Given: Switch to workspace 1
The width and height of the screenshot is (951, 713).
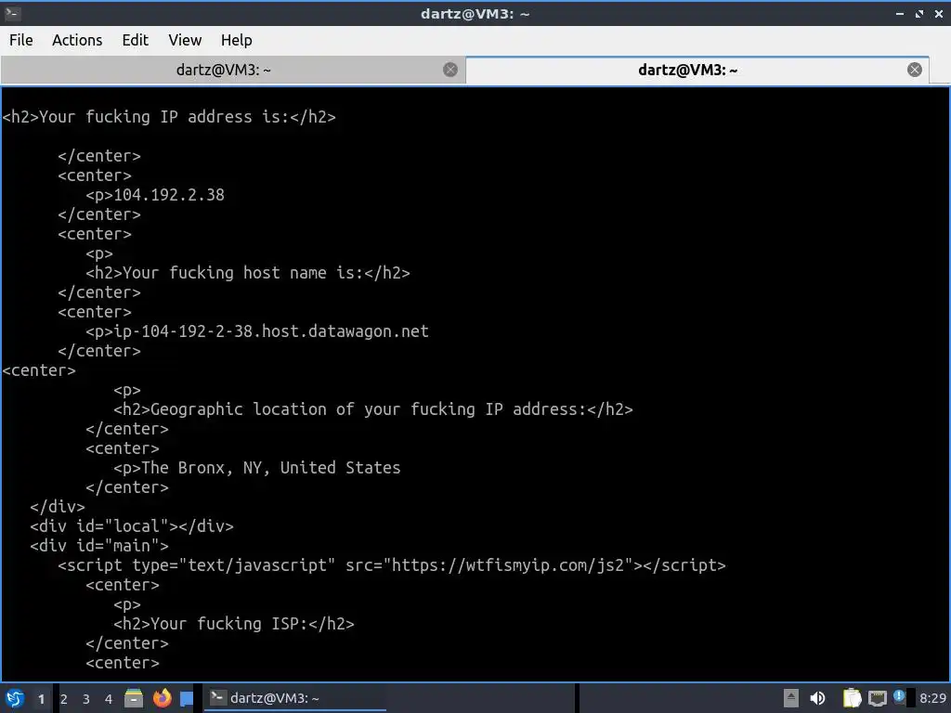Looking at the screenshot, I should [x=41, y=699].
